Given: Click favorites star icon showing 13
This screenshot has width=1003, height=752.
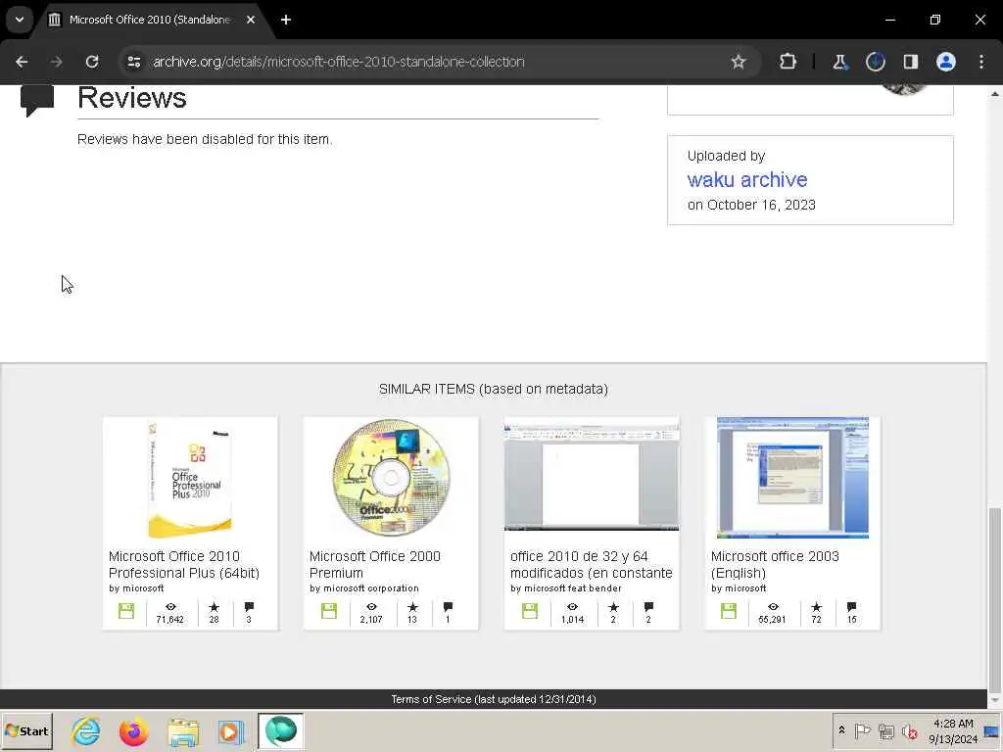Looking at the screenshot, I should tap(412, 607).
